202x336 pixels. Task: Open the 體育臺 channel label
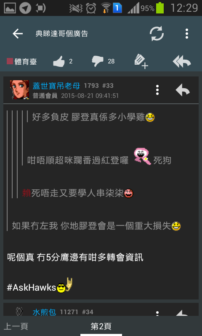[26, 62]
